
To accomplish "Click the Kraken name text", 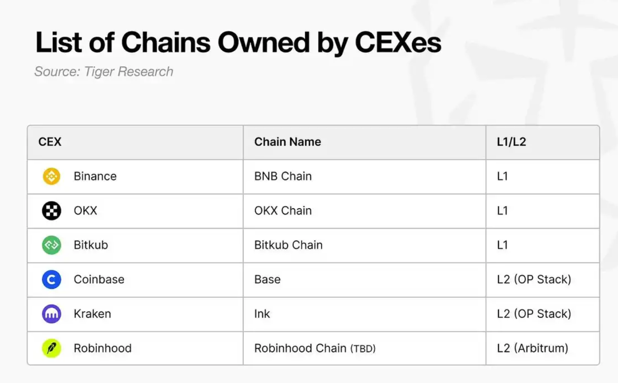I will pos(92,314).
